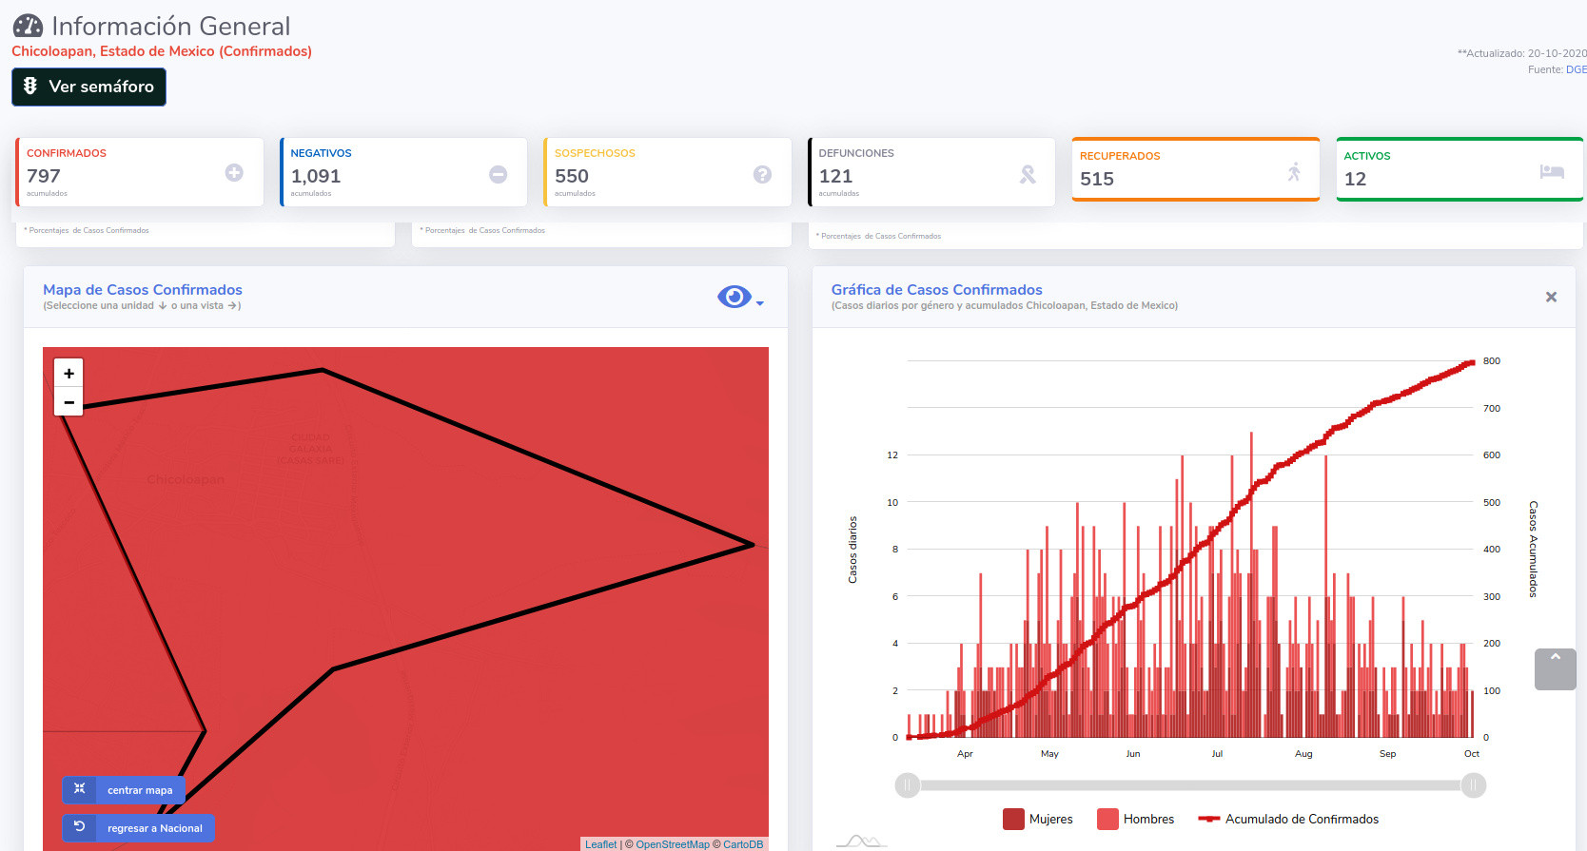Click the plus circle icon in Confirmados card

234,172
